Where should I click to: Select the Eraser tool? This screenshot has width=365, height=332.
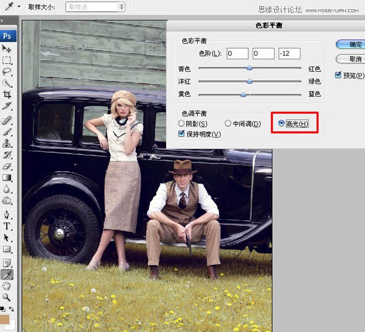[x=7, y=166]
